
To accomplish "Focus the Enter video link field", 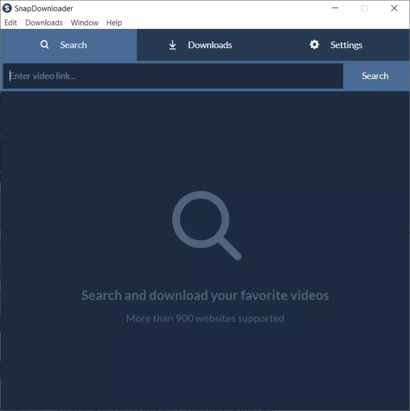I will click(173, 76).
